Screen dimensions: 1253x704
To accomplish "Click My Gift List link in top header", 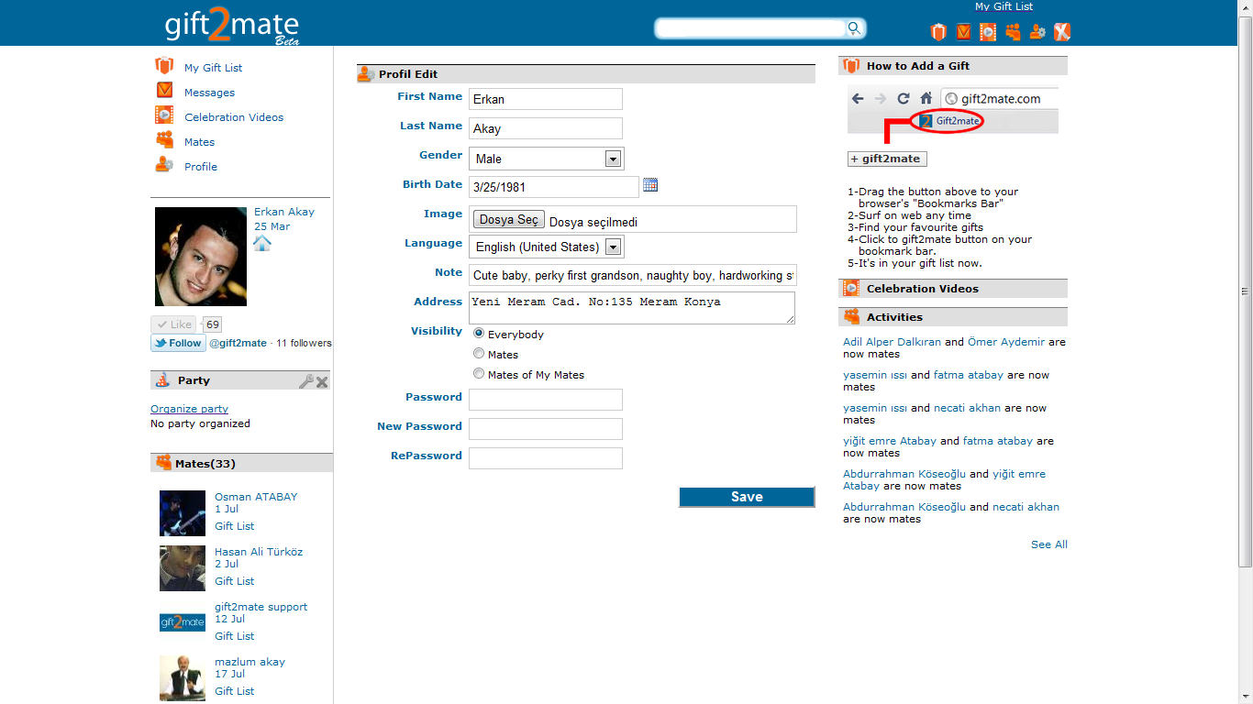I will point(1004,6).
